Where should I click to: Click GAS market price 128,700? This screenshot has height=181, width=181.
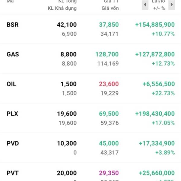click(106, 54)
